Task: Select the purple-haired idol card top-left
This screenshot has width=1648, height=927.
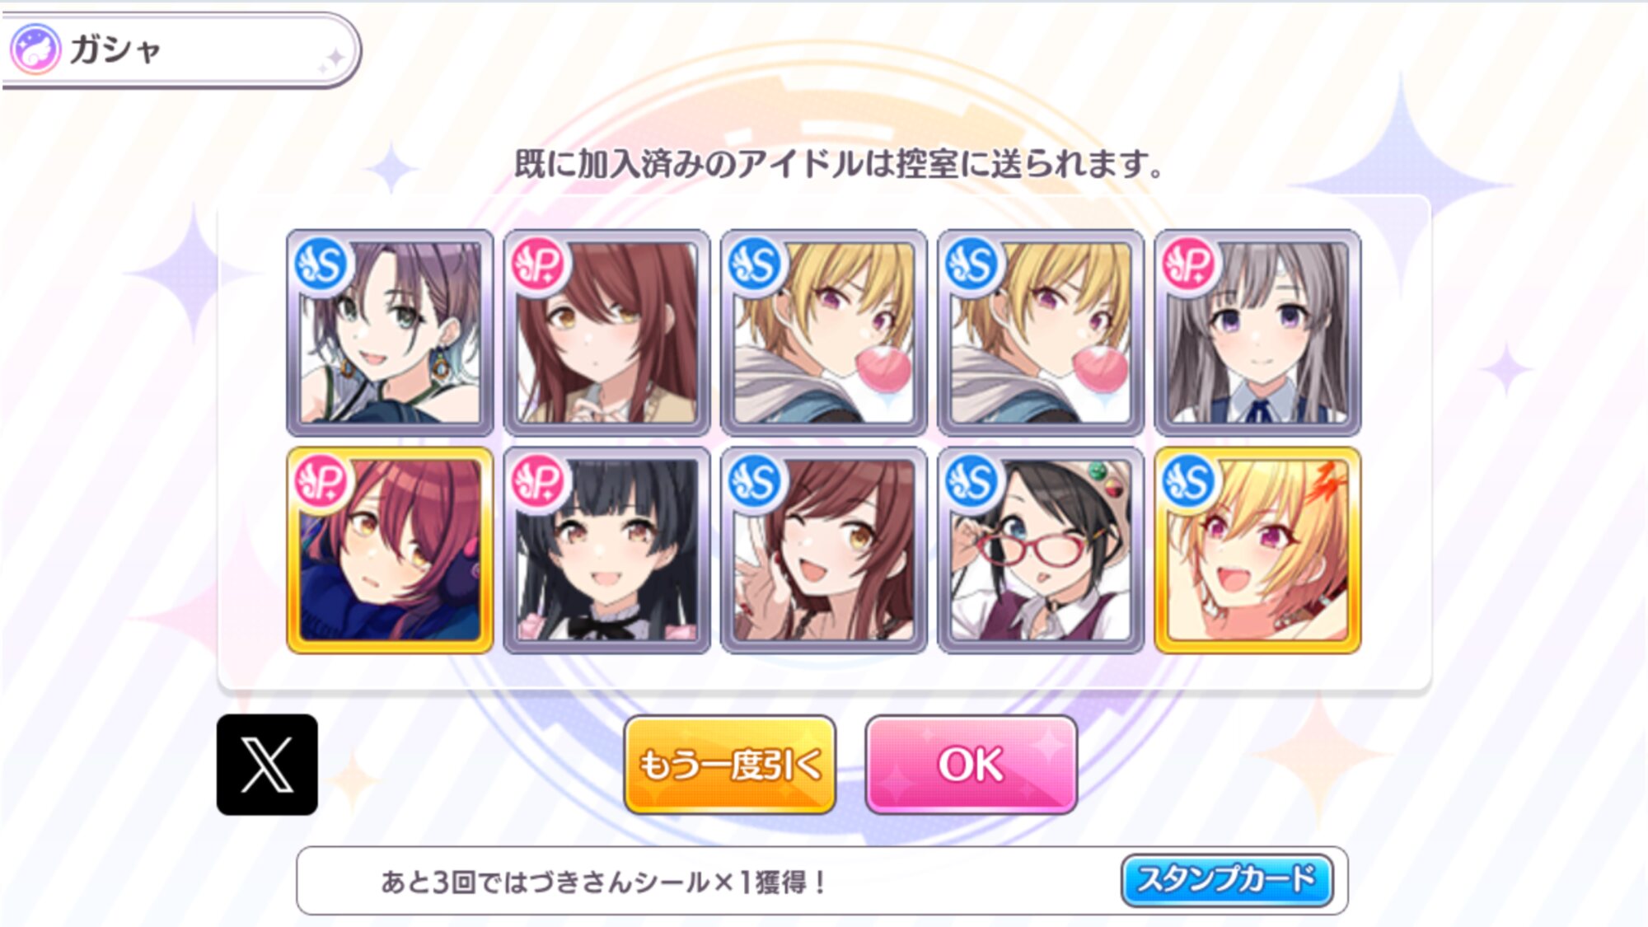Action: pyautogui.click(x=390, y=333)
